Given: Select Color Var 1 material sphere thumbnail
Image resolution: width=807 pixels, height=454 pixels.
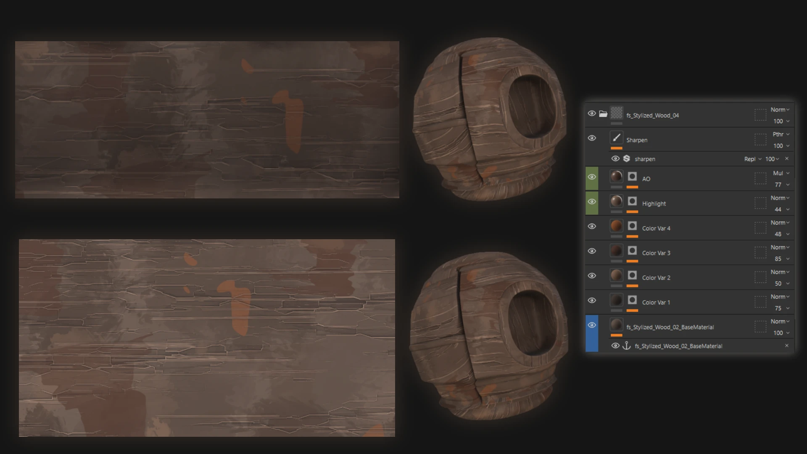Looking at the screenshot, I should coord(616,300).
